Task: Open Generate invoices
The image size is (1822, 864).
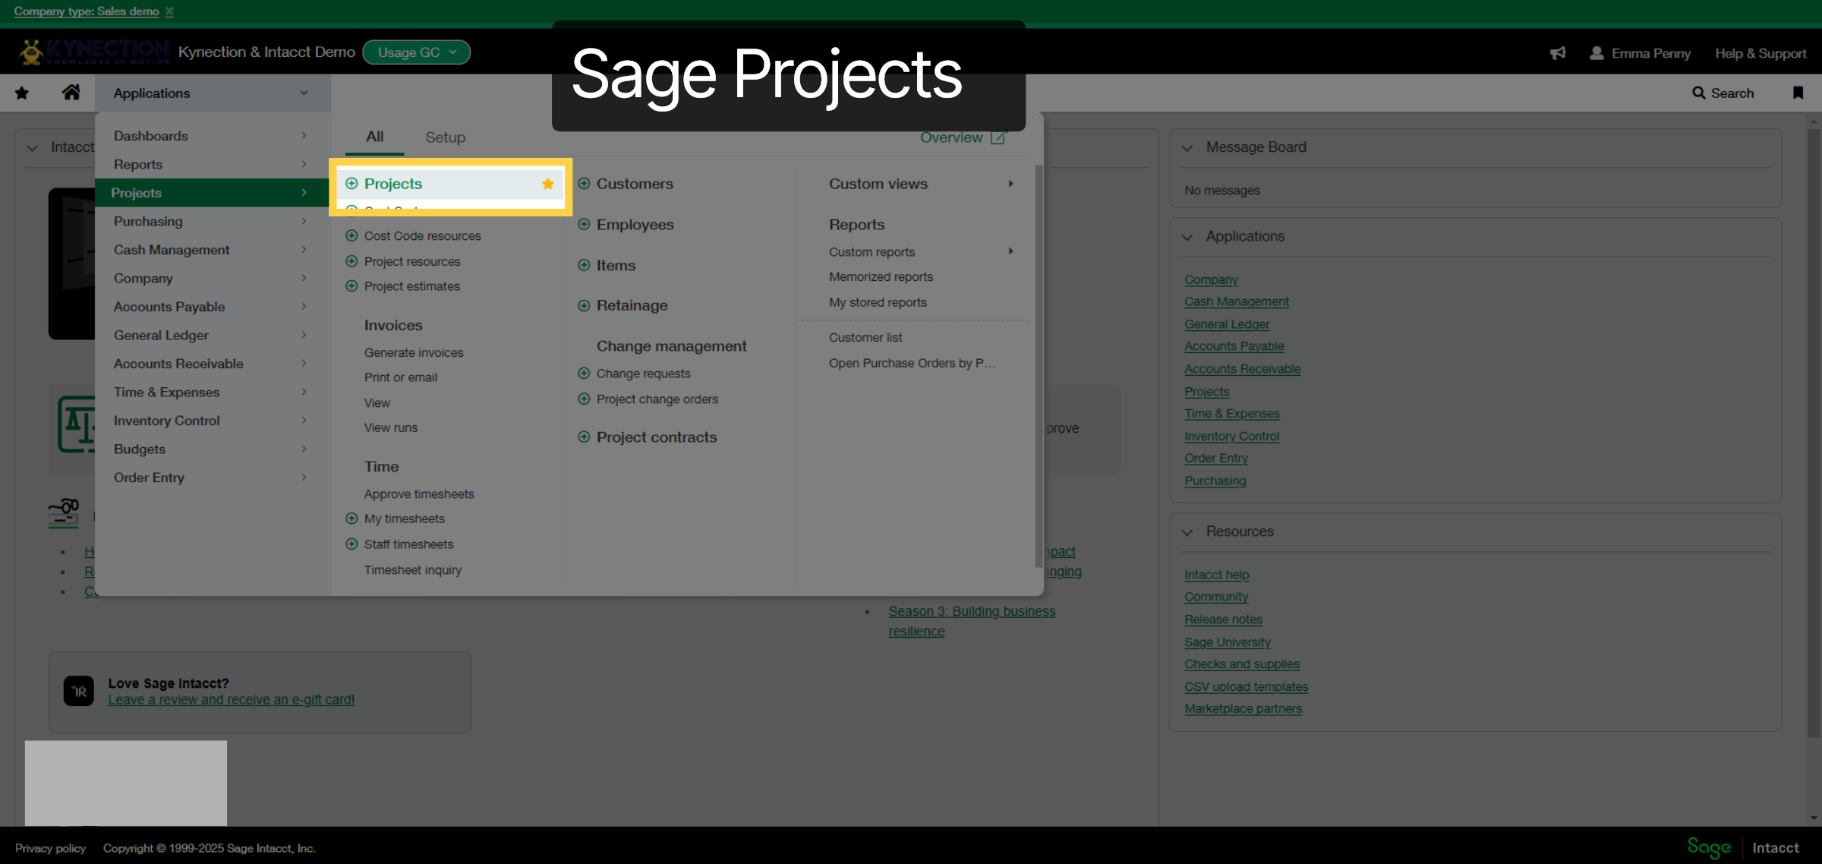Action: [414, 352]
